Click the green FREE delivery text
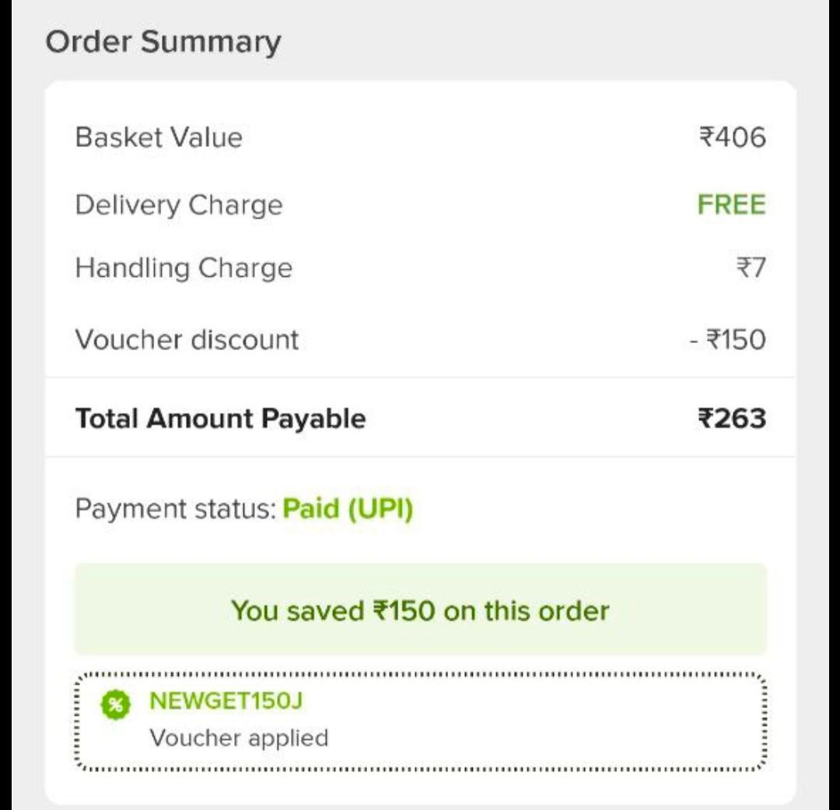The image size is (840, 810). tap(731, 205)
